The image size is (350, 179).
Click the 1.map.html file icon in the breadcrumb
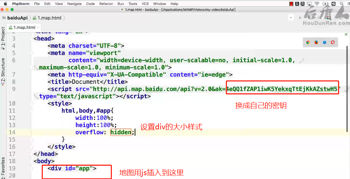click(35, 18)
